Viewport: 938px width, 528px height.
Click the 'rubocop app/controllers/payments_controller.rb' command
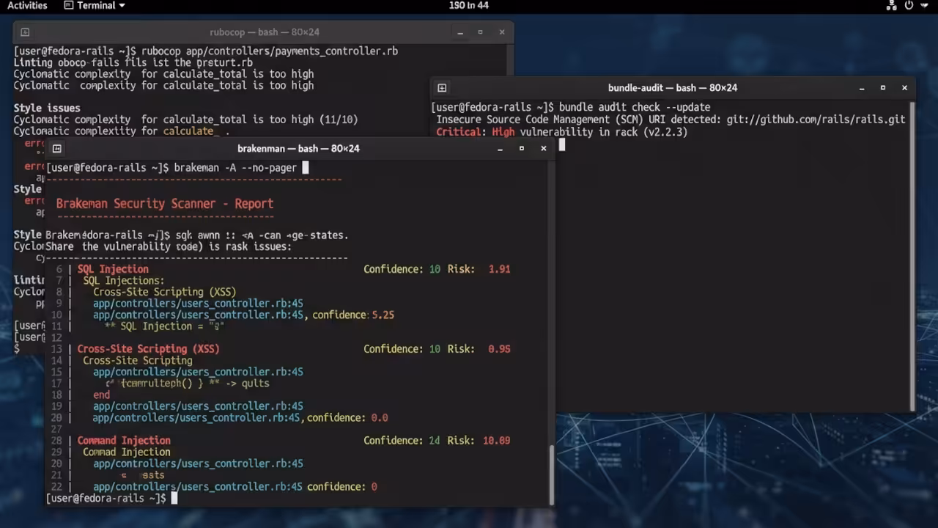coord(270,51)
